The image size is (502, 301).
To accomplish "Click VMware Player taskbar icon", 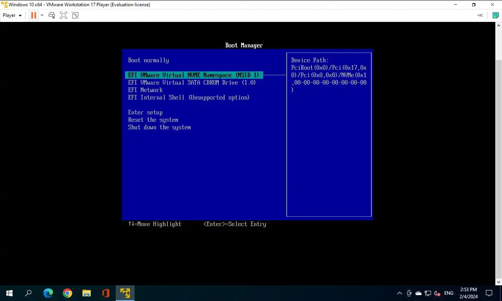I will click(x=125, y=293).
